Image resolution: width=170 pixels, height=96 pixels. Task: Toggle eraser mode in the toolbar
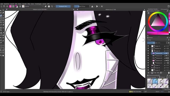(x=46, y=6)
